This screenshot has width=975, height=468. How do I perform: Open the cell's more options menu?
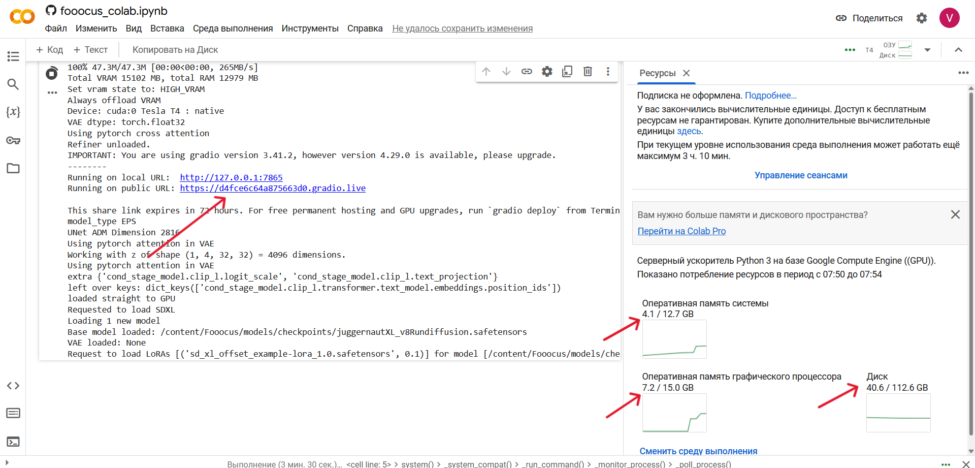608,72
